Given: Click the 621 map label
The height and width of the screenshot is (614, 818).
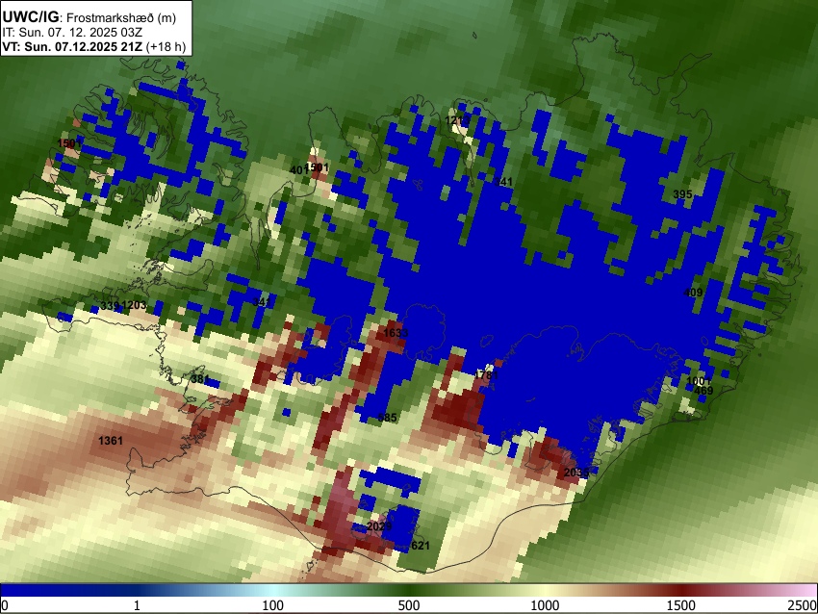Looking at the screenshot, I should tap(421, 546).
